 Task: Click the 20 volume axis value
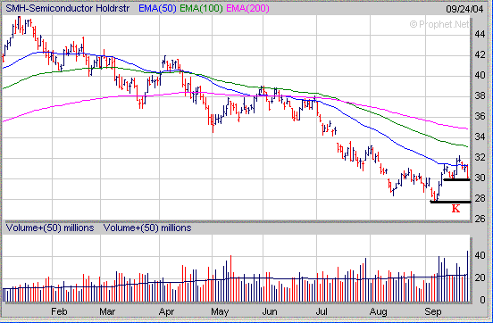[x=480, y=277]
